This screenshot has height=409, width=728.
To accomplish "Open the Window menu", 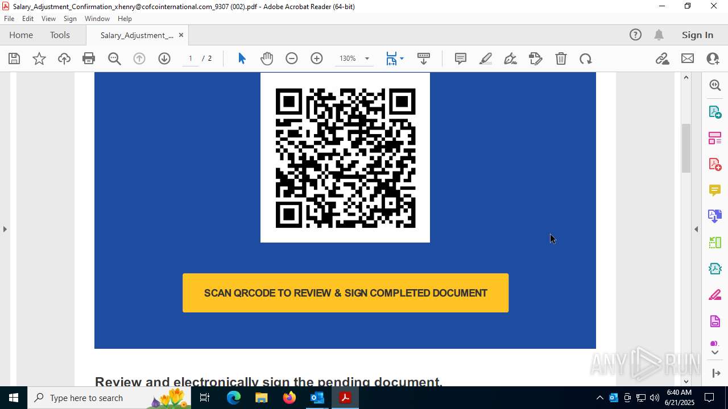I will [97, 19].
